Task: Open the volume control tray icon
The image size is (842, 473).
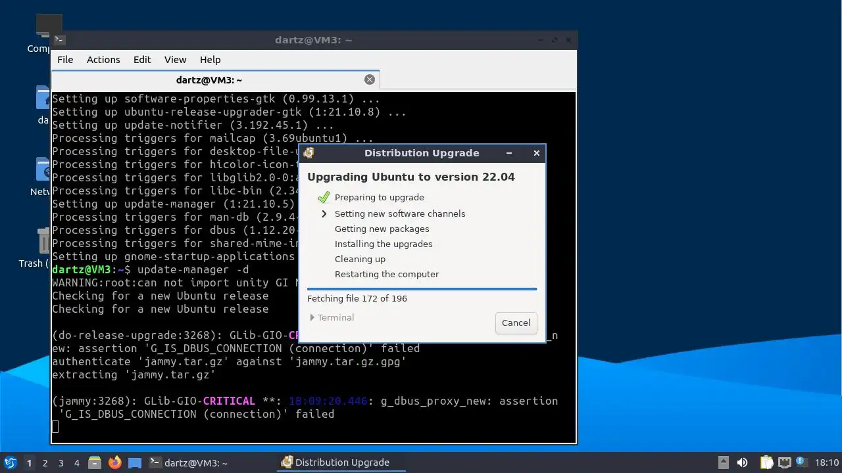Action: [742, 462]
